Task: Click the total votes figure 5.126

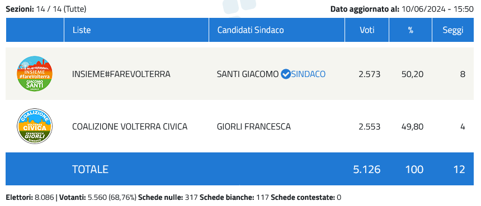Action: pos(367,169)
